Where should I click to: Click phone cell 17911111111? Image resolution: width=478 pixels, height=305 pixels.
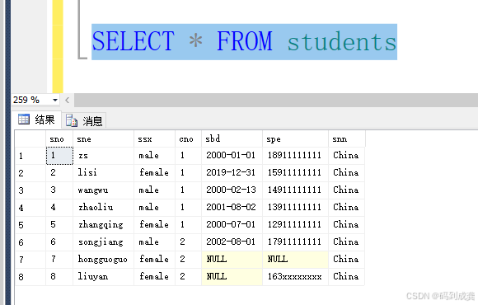click(x=295, y=243)
